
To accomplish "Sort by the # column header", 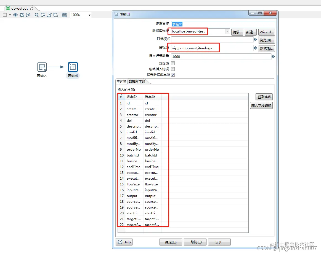I will [x=121, y=97].
